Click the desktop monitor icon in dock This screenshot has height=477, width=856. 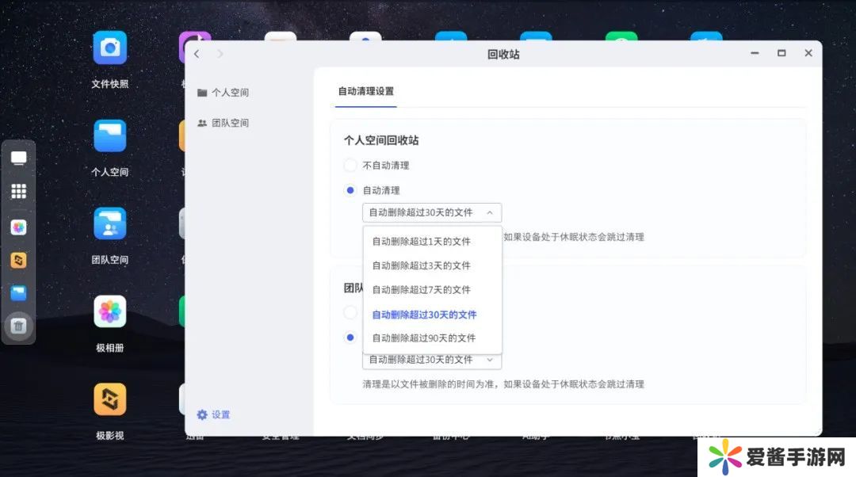(x=19, y=158)
